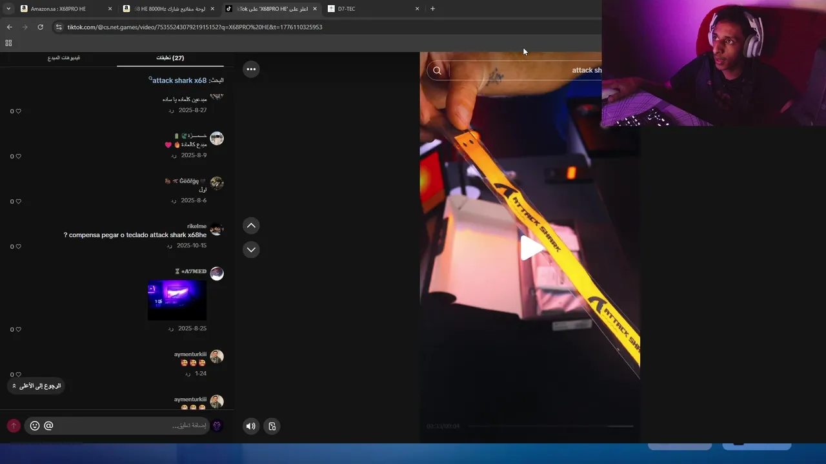
Task: Insert a mention with the @ icon
Action: click(x=48, y=425)
